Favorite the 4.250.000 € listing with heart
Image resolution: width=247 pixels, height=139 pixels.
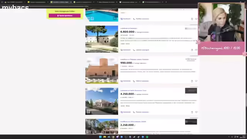(196, 112)
